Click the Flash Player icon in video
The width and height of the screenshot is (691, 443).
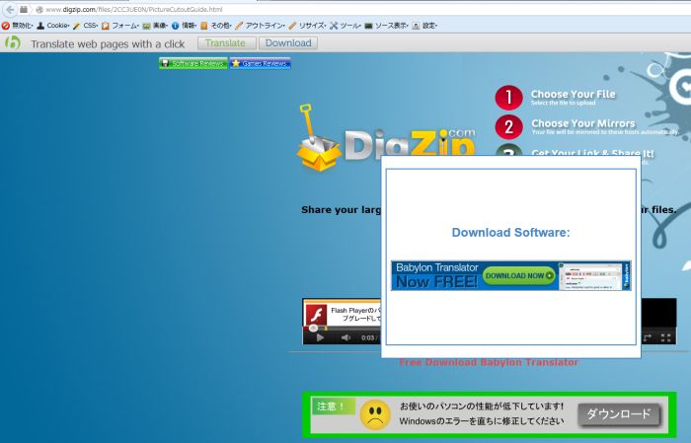(x=316, y=315)
